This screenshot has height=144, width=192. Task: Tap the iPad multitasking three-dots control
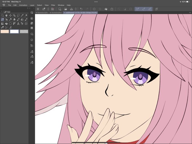(96, 2)
